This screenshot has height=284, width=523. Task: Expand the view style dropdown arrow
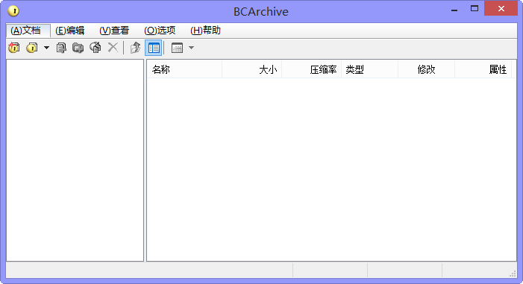coord(191,48)
